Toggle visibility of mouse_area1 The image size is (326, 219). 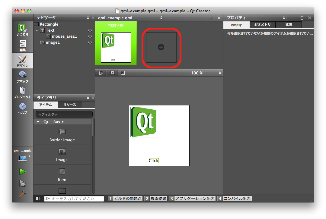(x=90, y=36)
